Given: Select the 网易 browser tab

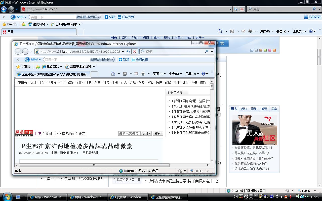Looking at the screenshot, I should [x=39, y=32].
